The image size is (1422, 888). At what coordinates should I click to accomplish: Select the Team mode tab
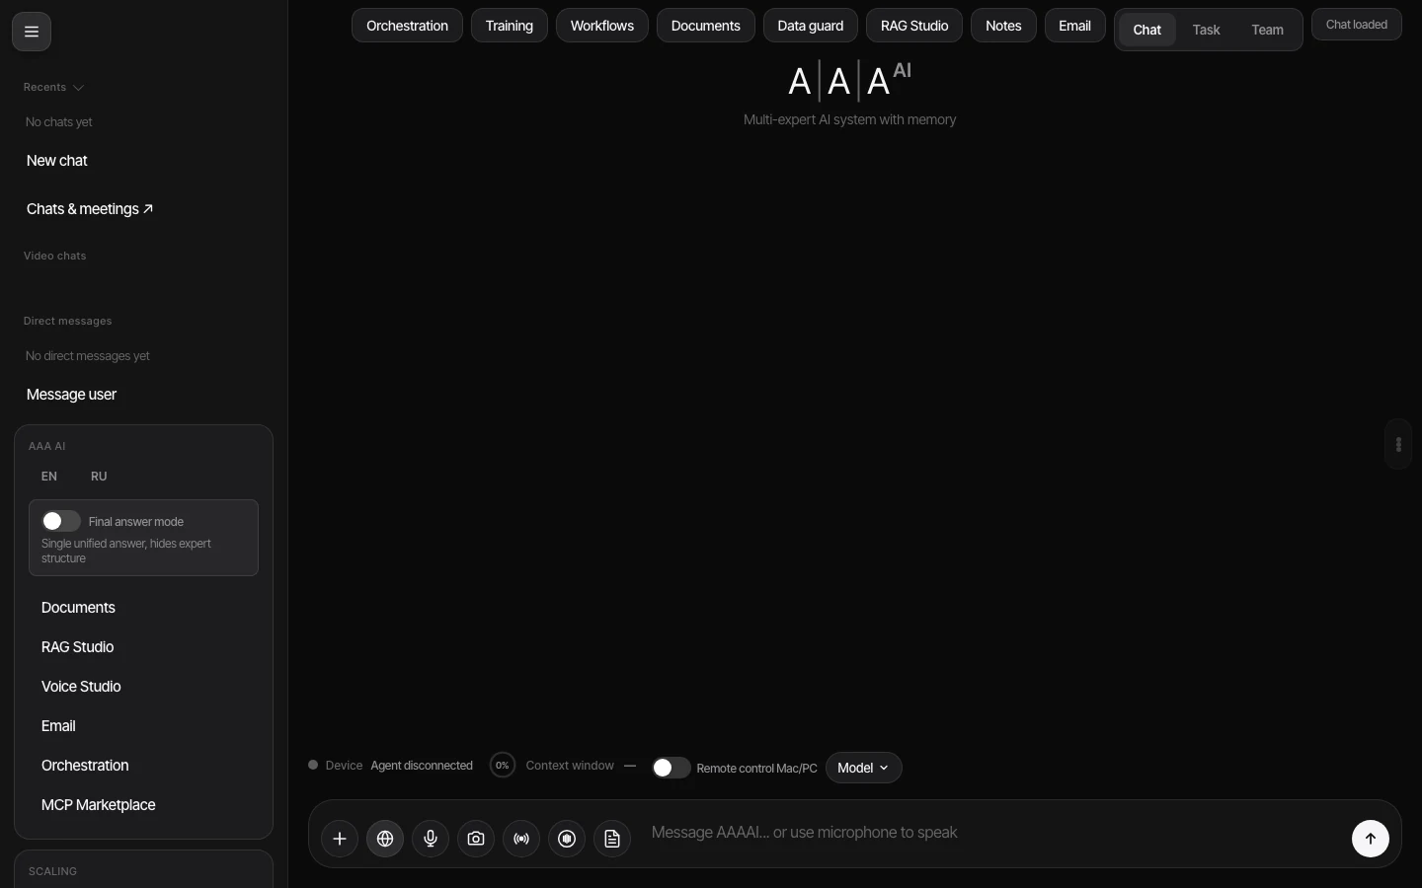point(1268,30)
